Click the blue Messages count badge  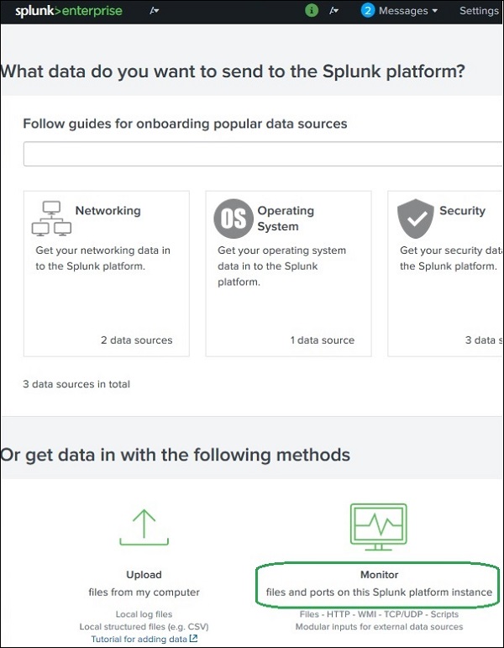point(368,11)
